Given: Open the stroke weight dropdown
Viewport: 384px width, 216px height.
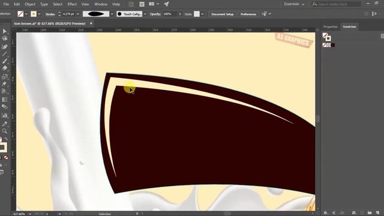Looking at the screenshot, I should pyautogui.click(x=78, y=14).
